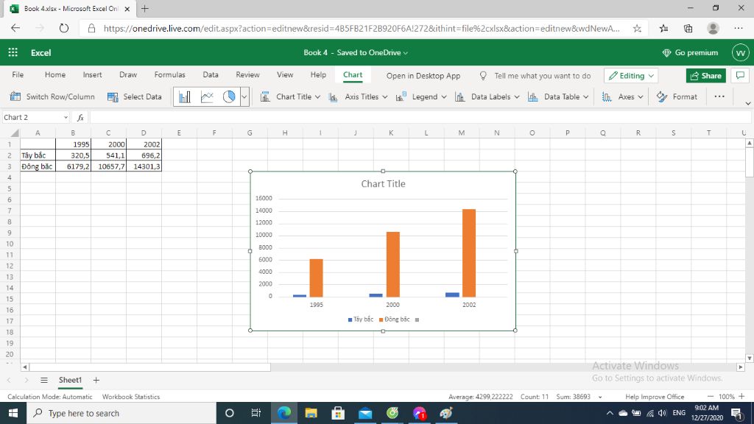Screen dimensions: 754x424
Task: Switch to the Formulas tab
Action: [170, 75]
